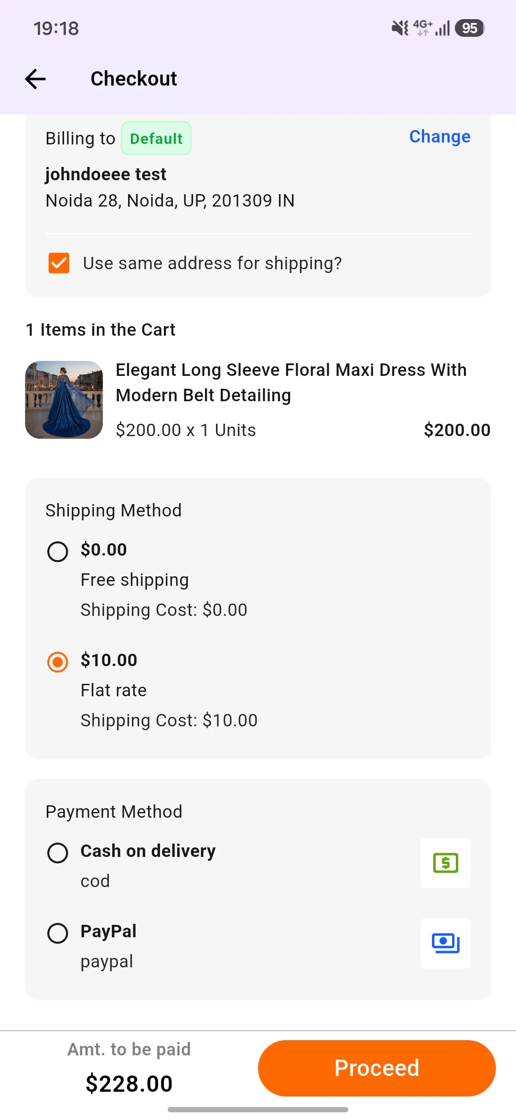The width and height of the screenshot is (516, 1119).
Task: Tap the back arrow icon
Action: (x=35, y=79)
